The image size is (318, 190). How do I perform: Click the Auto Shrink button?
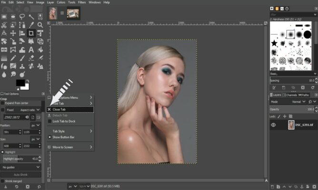[x=21, y=175]
